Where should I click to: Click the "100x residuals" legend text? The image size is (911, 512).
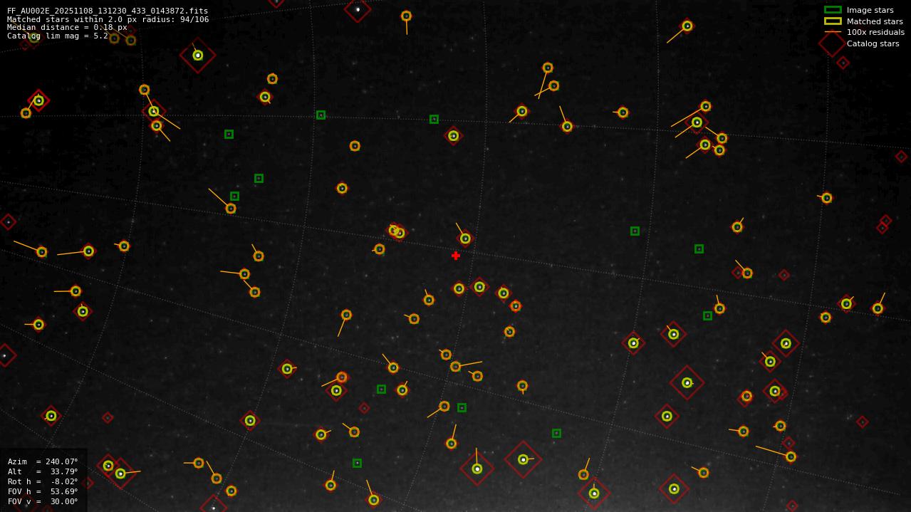[875, 32]
